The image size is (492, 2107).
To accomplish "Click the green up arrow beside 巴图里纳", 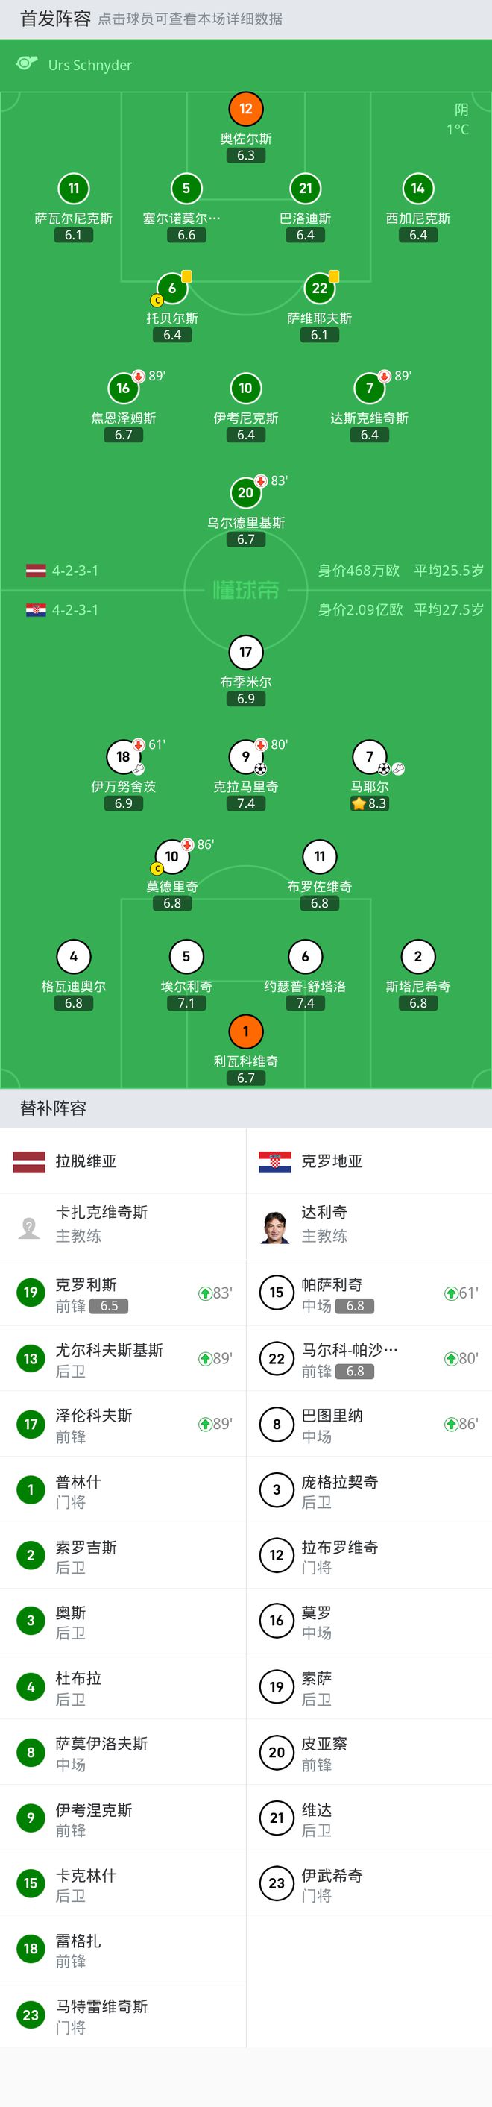I will click(x=452, y=1423).
